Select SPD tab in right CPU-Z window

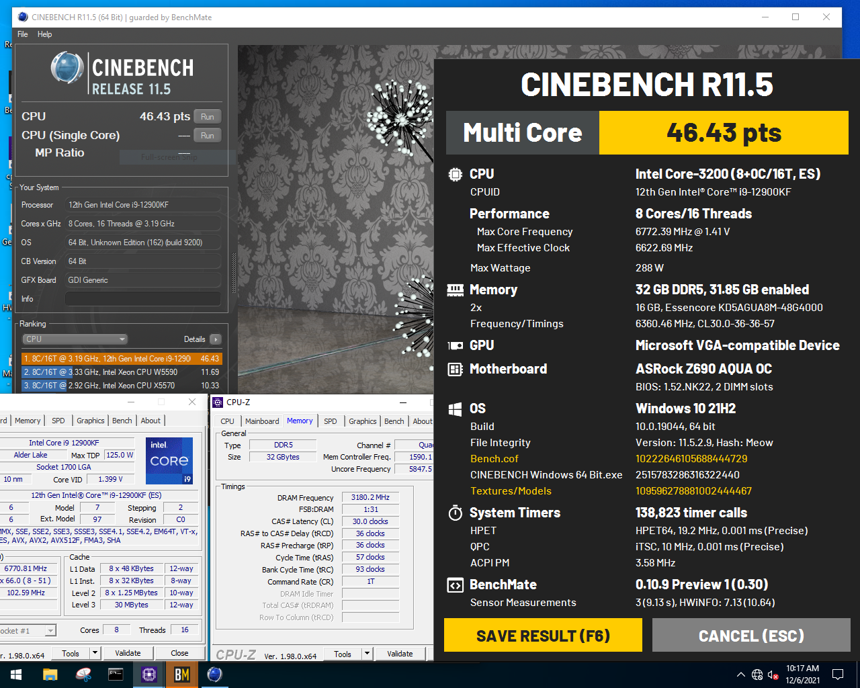pos(331,421)
